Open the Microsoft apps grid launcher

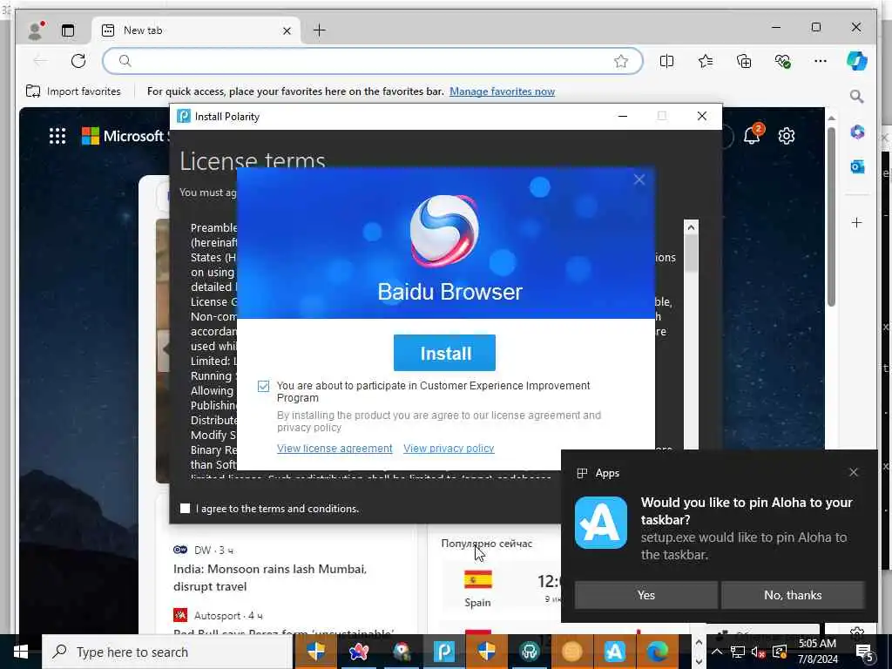57,136
